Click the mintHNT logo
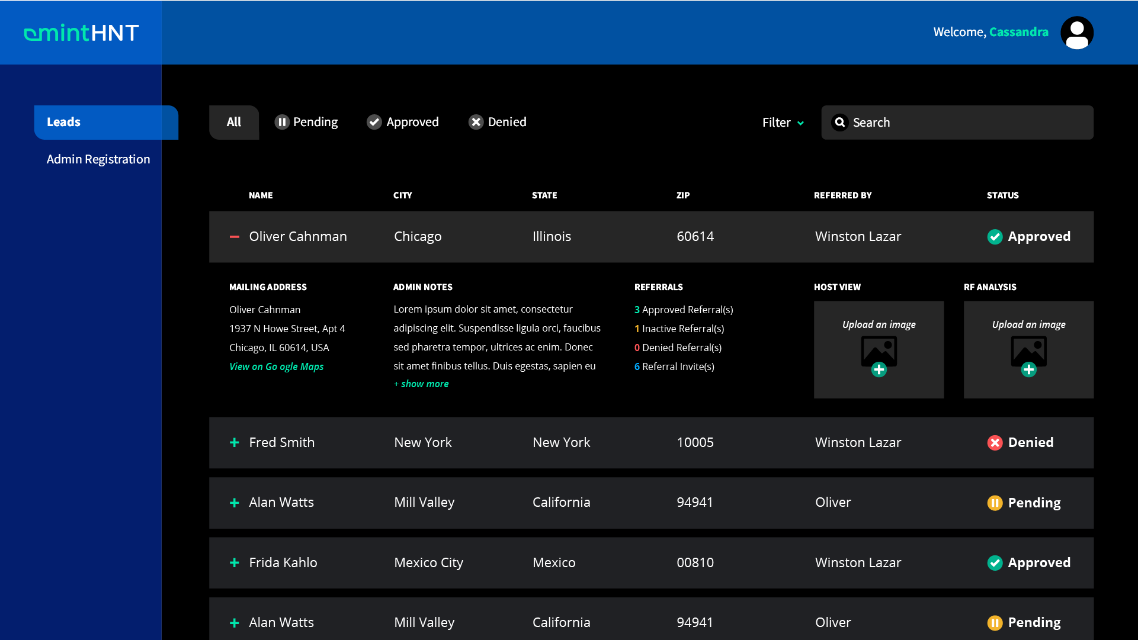Screen dimensions: 1138x640 pos(81,33)
